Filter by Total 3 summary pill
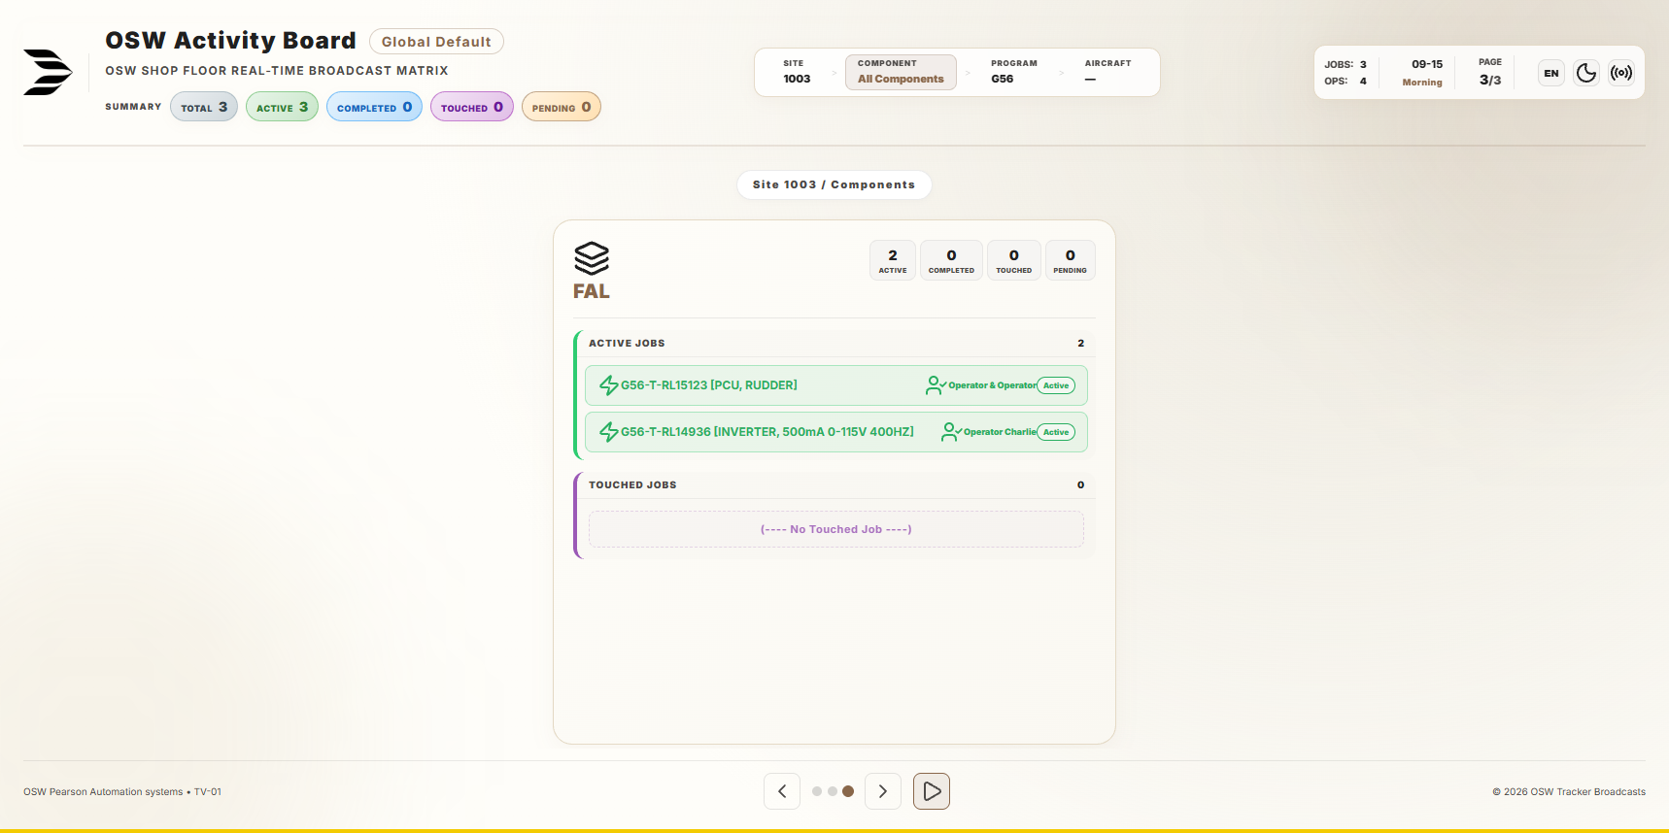This screenshot has height=833, width=1669. pos(204,107)
